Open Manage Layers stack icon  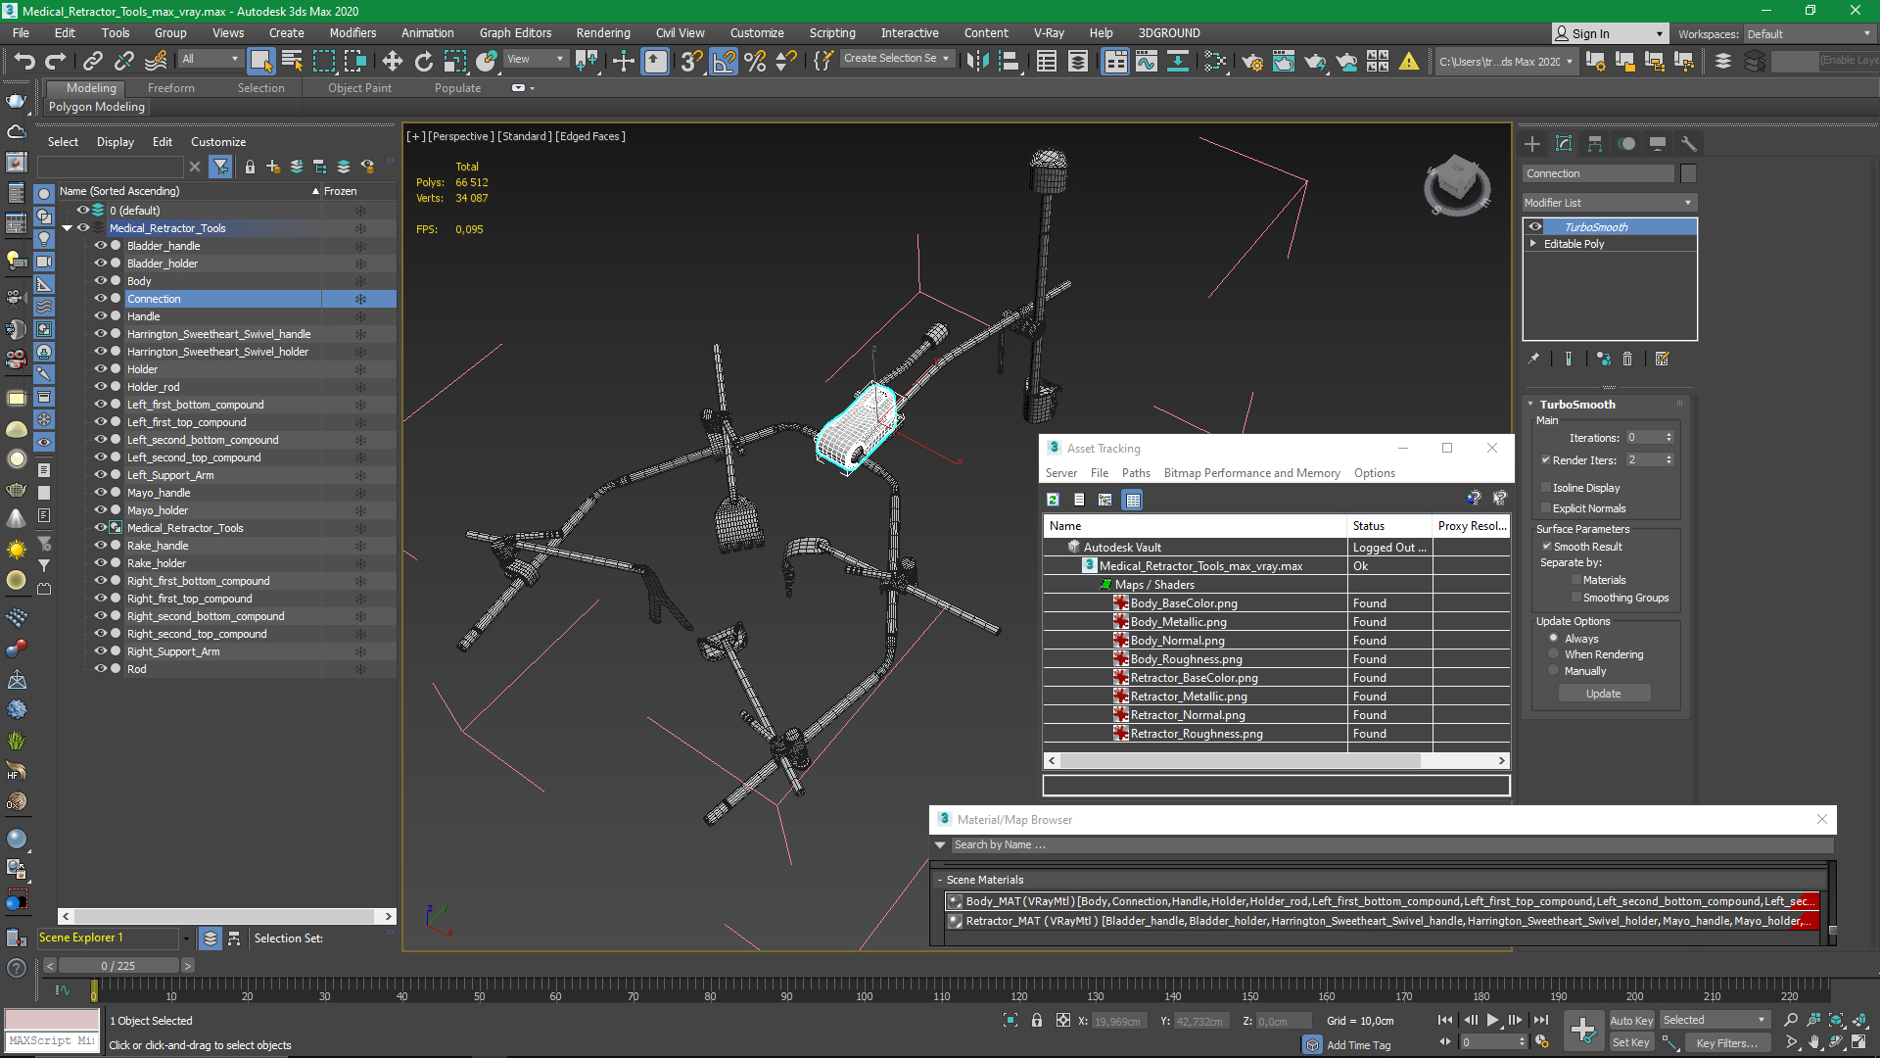pos(1723,61)
